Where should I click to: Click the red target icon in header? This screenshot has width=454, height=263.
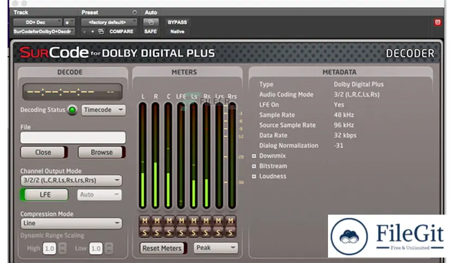pyautogui.click(x=438, y=22)
